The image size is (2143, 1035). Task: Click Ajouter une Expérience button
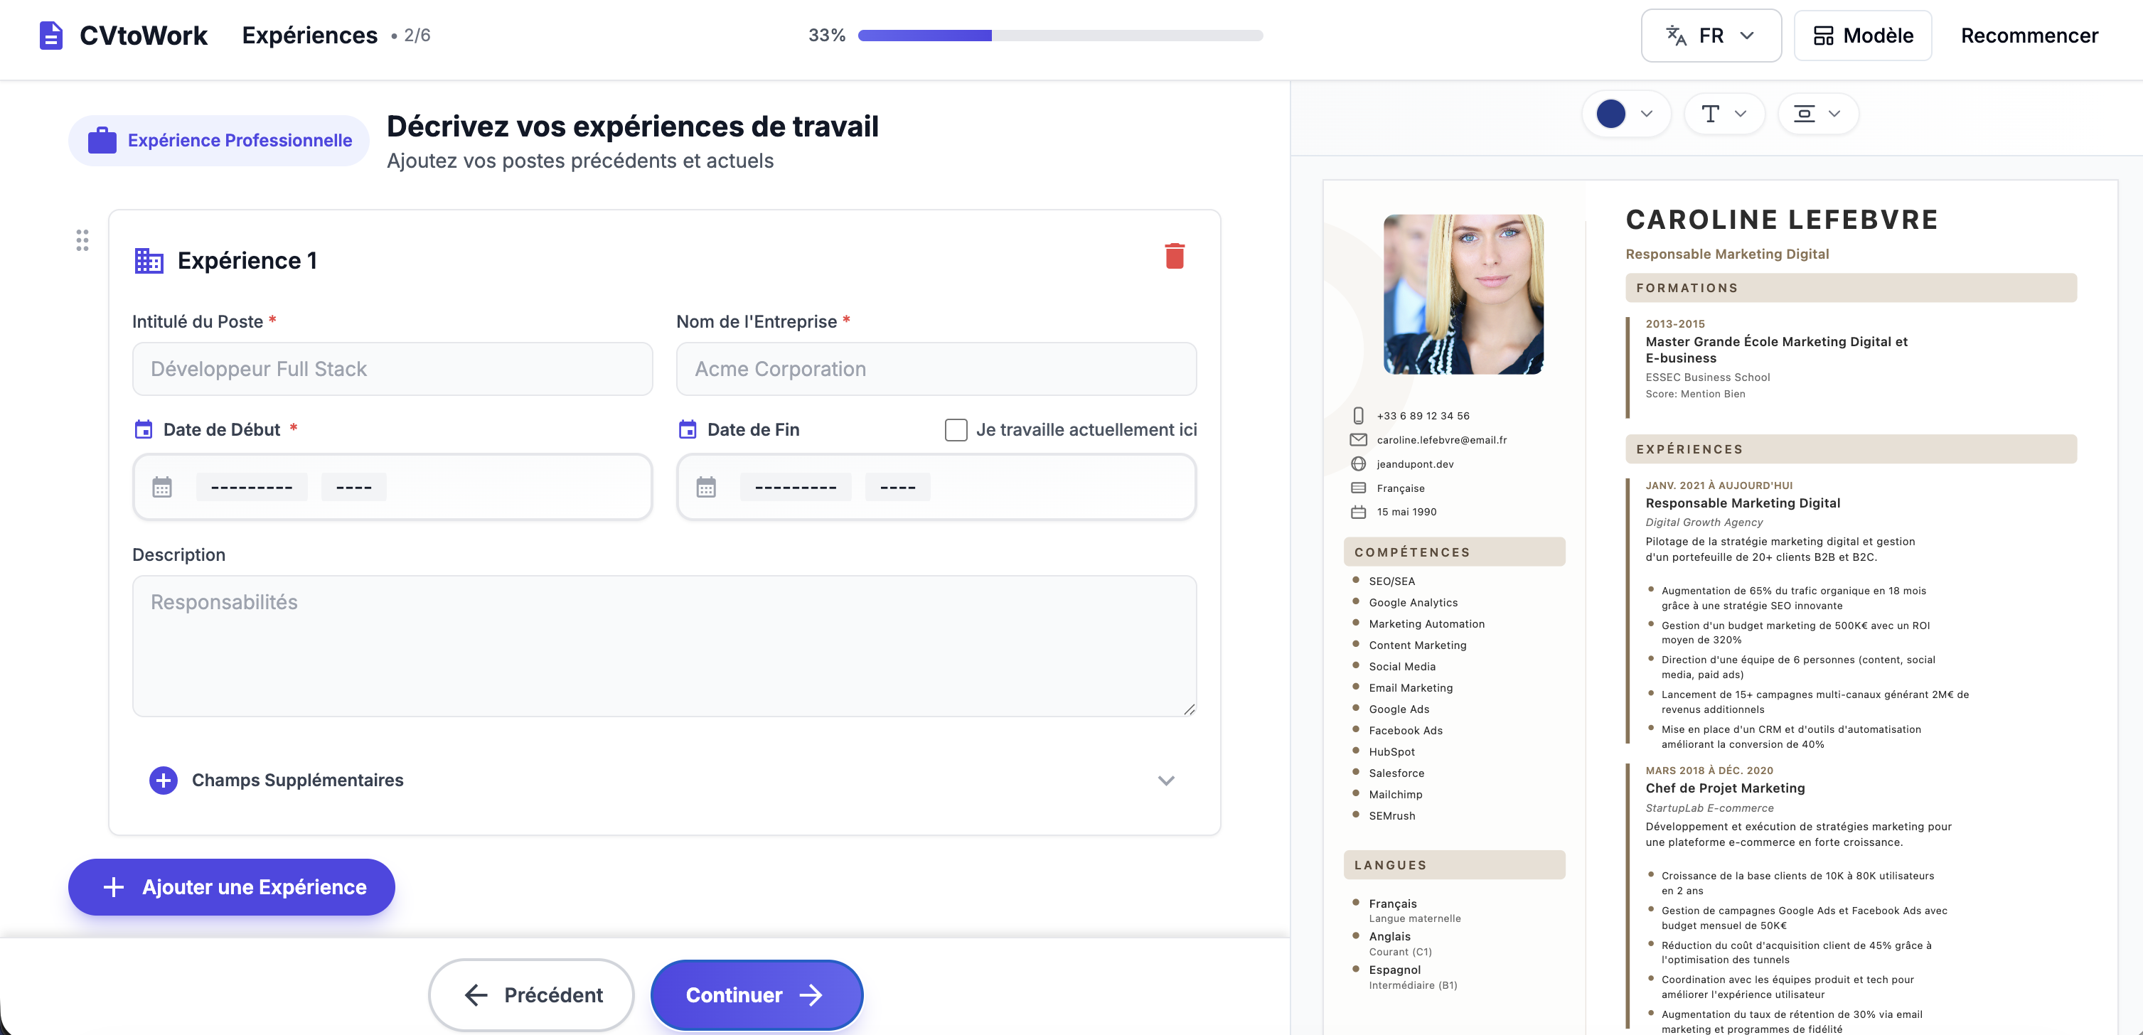point(231,887)
